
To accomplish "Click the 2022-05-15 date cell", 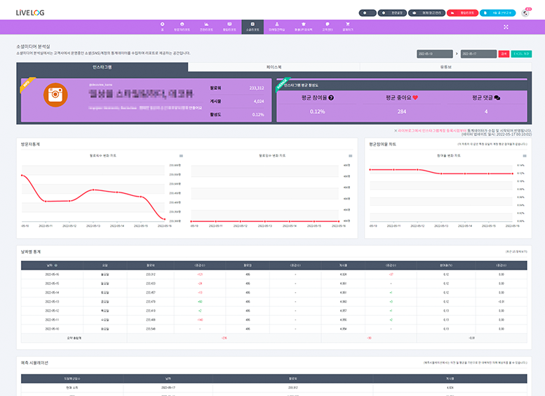I will [x=52, y=284].
